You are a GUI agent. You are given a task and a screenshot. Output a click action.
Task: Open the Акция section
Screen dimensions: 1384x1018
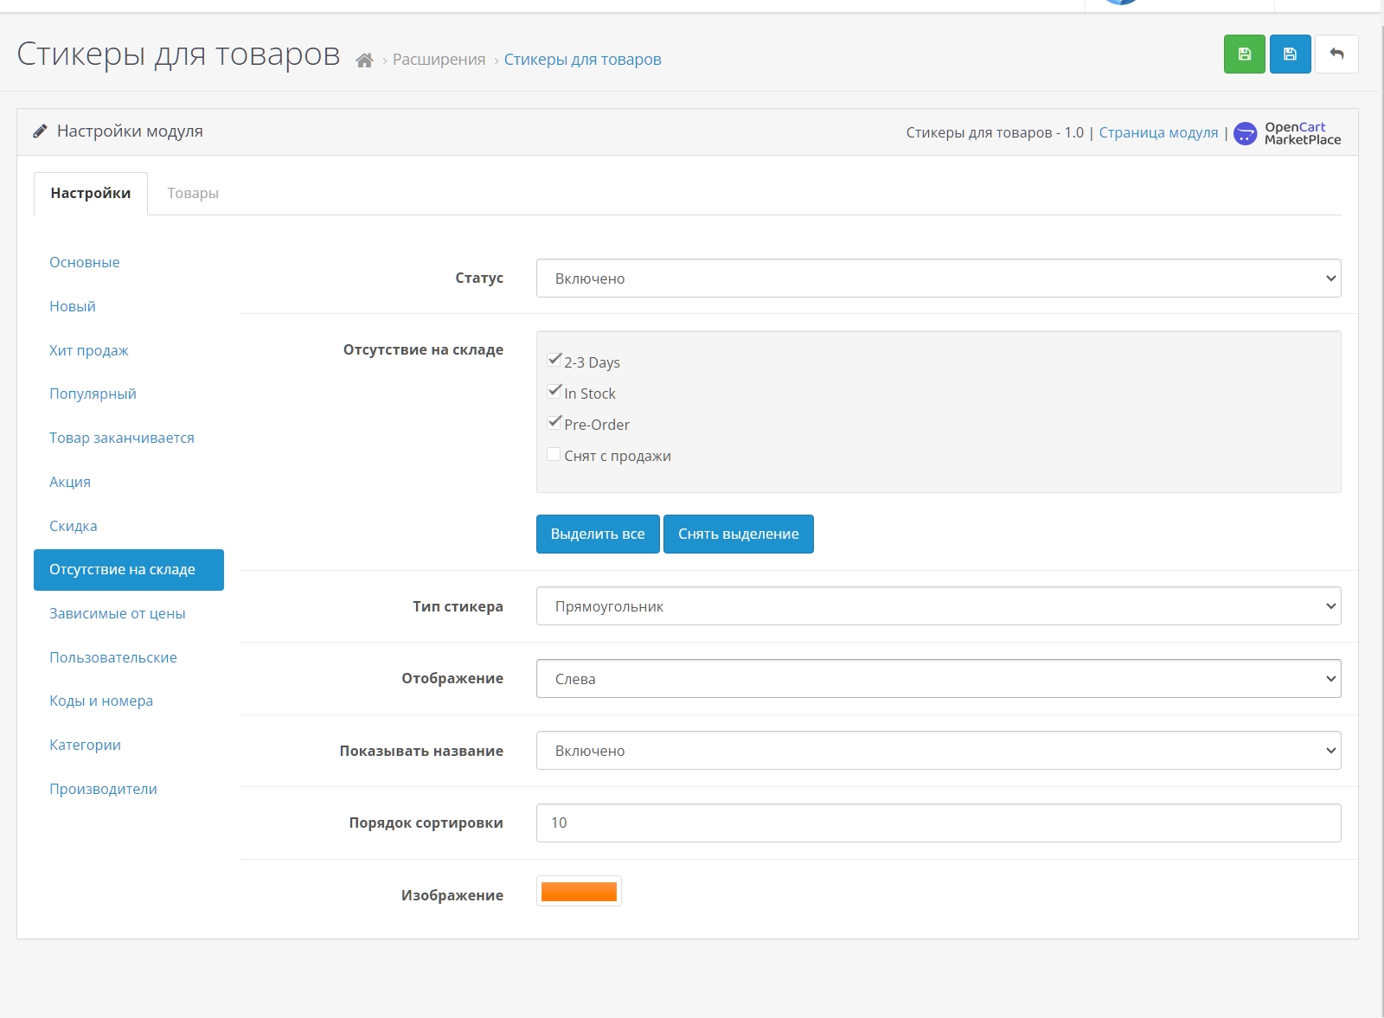70,482
